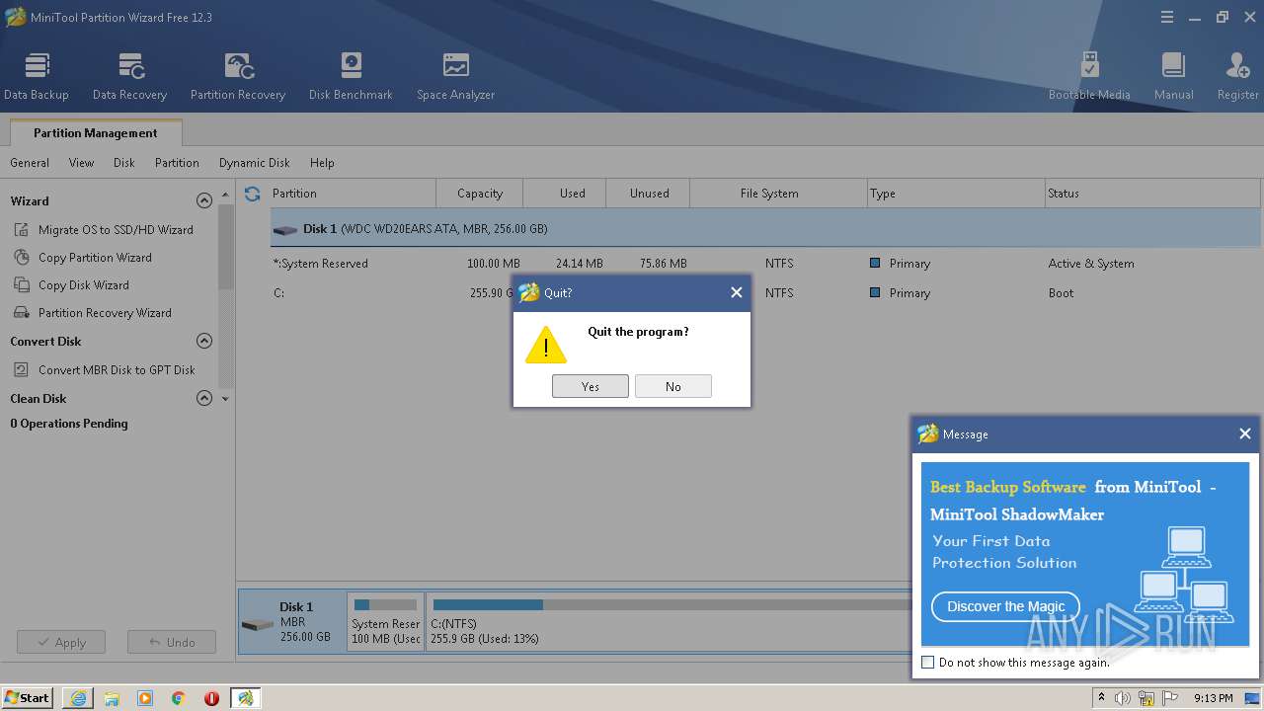
Task: Click Copy Disk Wizard icon
Action: pyautogui.click(x=22, y=285)
